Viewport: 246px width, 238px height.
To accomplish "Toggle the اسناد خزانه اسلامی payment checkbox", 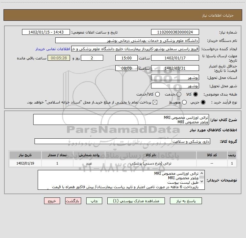I will (x=155, y=102).
